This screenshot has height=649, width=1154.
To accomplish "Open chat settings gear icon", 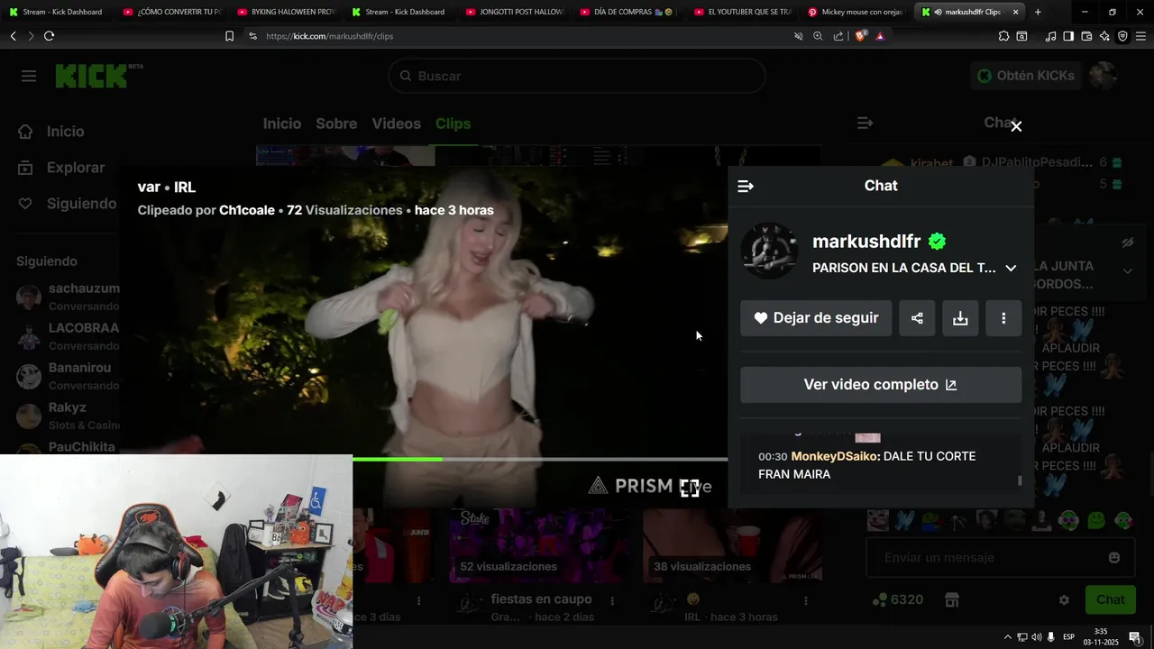I will pos(1064,600).
